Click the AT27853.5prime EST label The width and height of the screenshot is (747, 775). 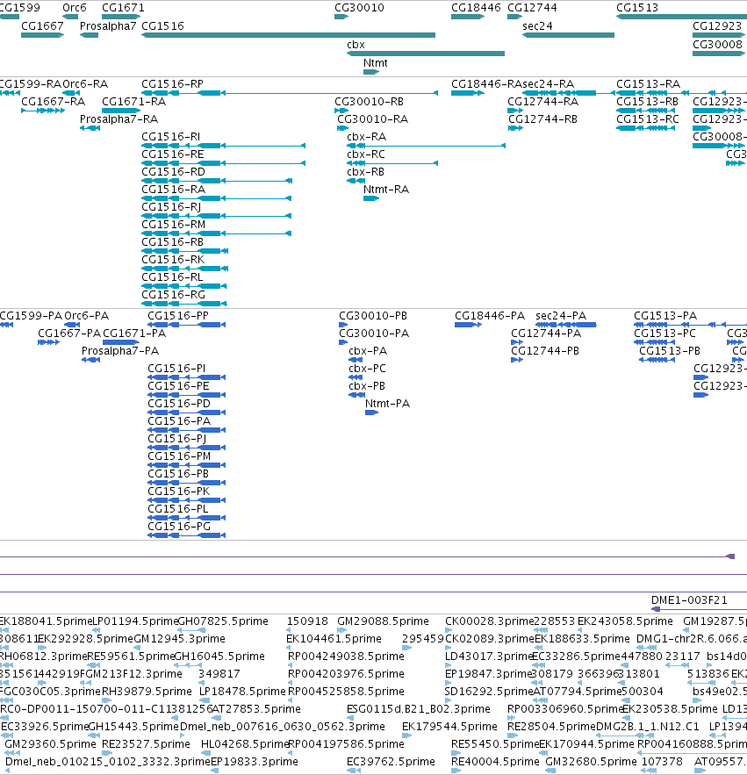(x=256, y=709)
